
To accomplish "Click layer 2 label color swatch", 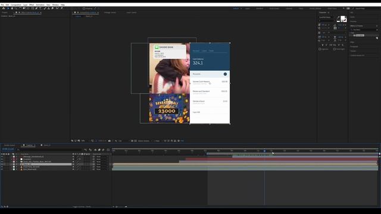I will (14, 159).
